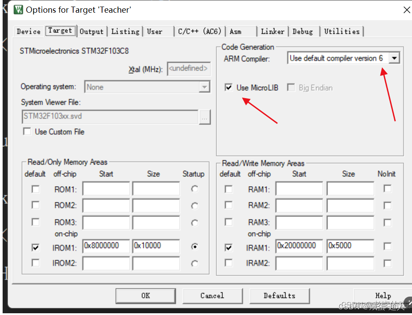
Task: Click the IRAM2 Start address field
Action: tap(299, 263)
